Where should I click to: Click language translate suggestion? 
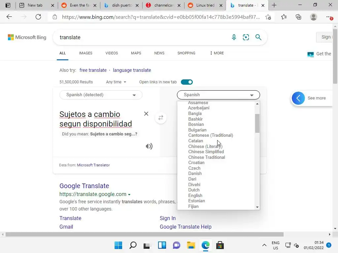click(x=132, y=70)
